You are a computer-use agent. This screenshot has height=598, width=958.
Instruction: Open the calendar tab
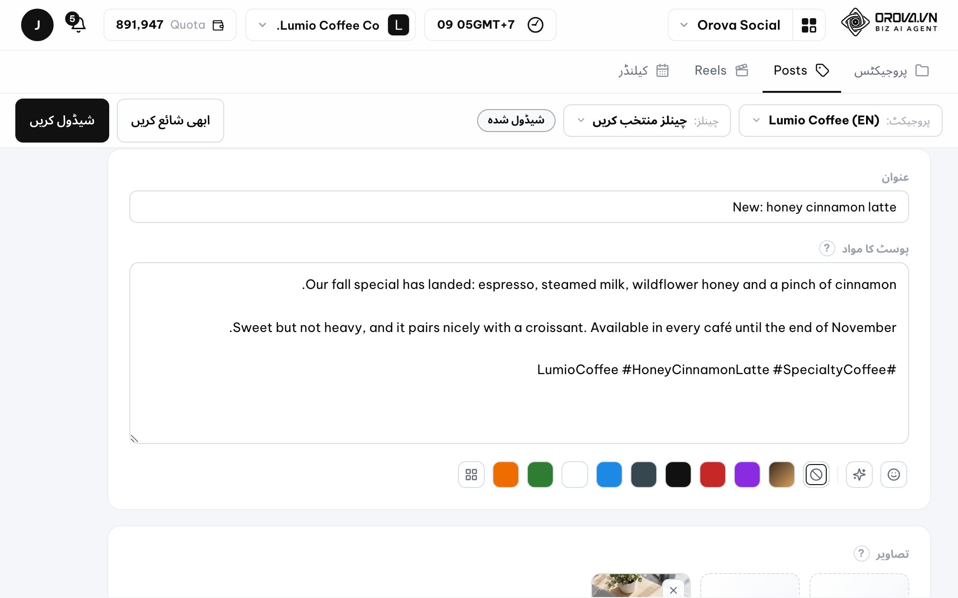pos(643,71)
